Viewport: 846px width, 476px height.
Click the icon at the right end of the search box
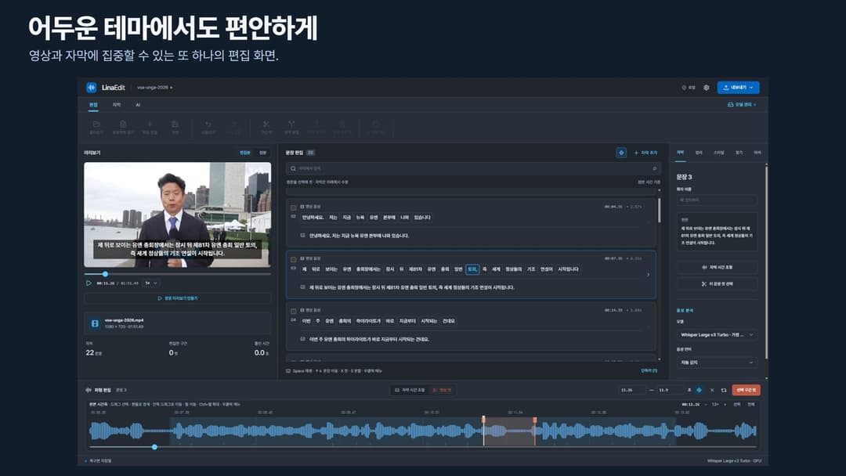coord(654,169)
